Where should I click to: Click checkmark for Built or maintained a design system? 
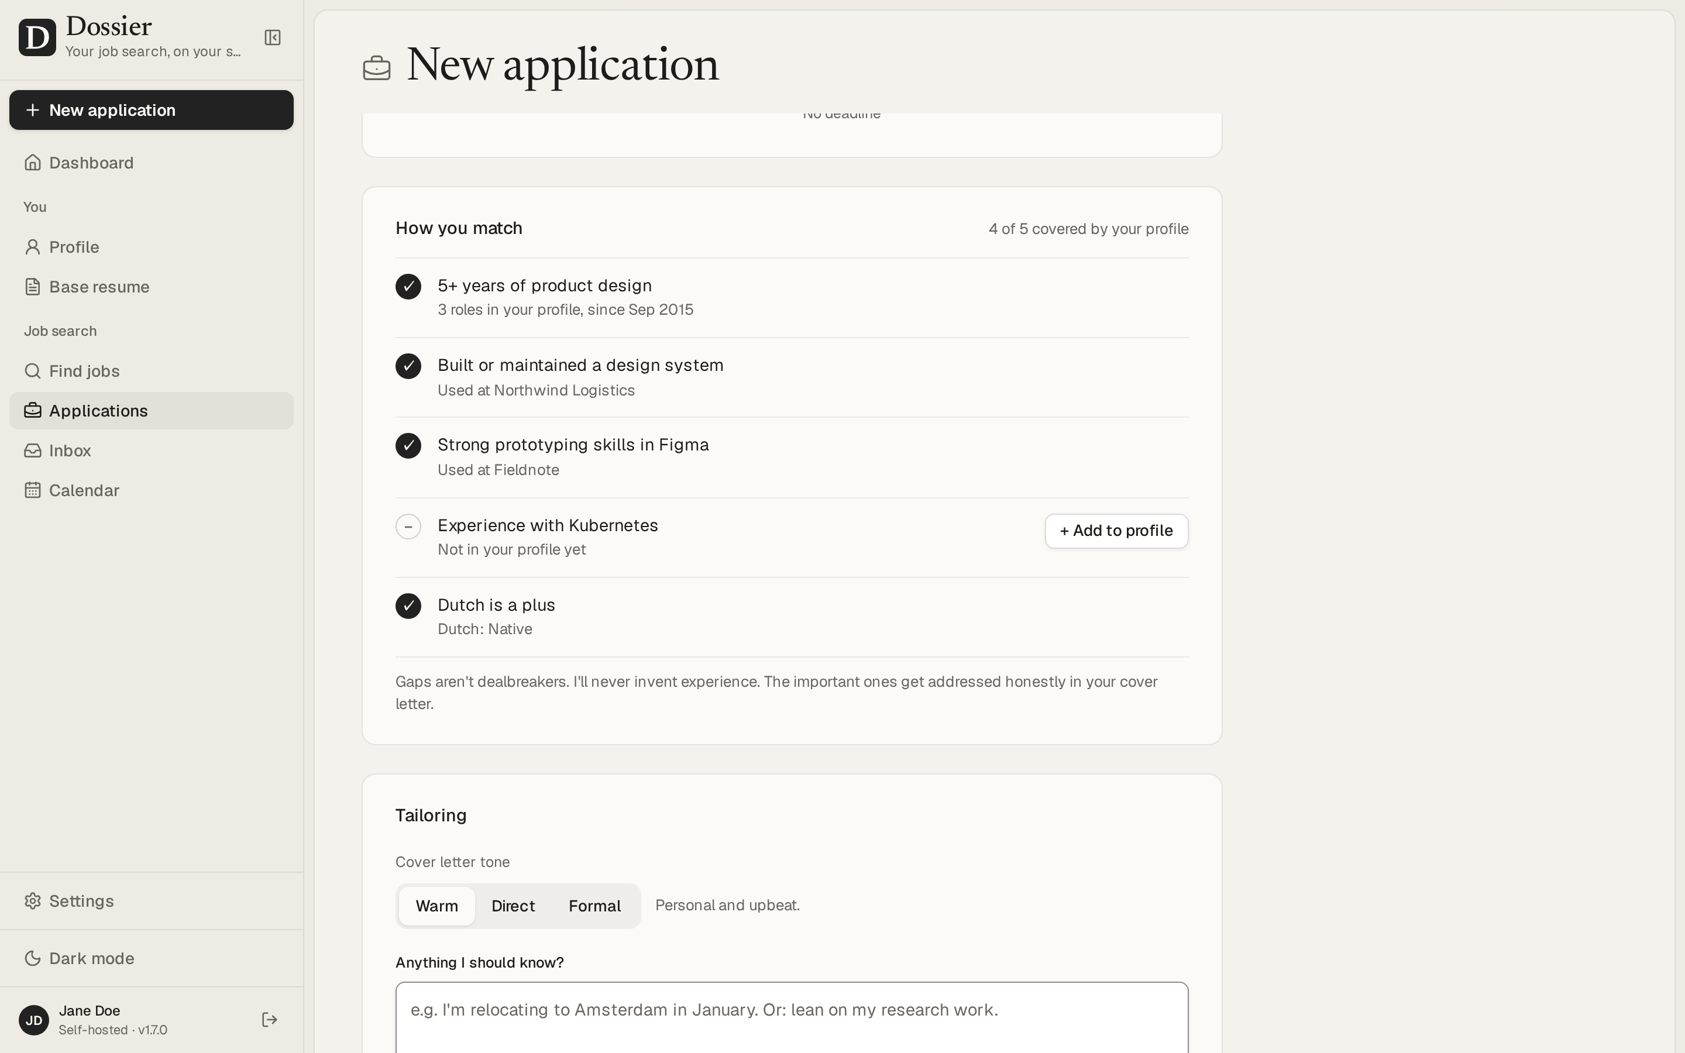[408, 366]
